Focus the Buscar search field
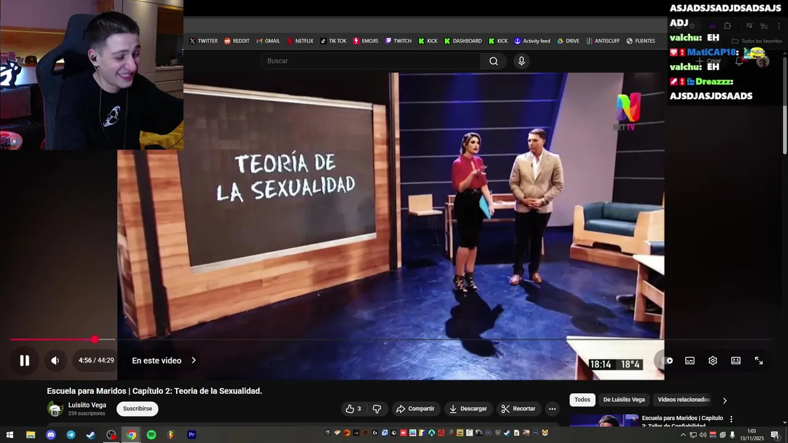The height and width of the screenshot is (443, 788). (x=371, y=61)
